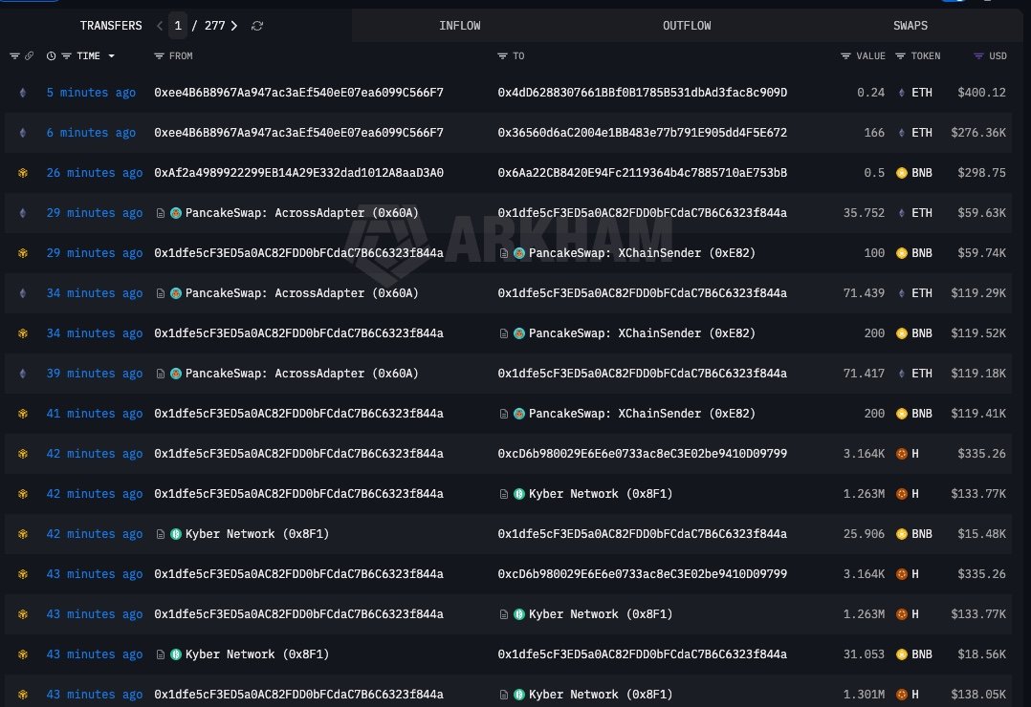The height and width of the screenshot is (707, 1031).
Task: Click PancakeSwap logo on 34 minutes AcrossAdapter
Action: click(x=176, y=293)
